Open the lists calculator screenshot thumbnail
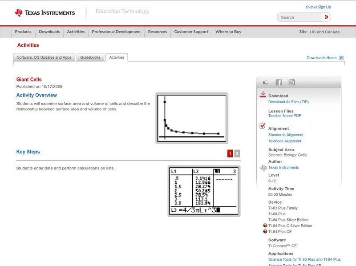 [204, 191]
